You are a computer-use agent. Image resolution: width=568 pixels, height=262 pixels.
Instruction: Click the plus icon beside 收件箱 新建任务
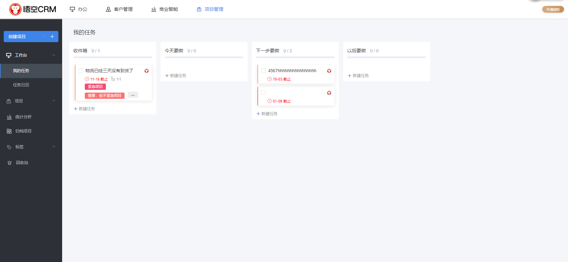click(x=75, y=109)
